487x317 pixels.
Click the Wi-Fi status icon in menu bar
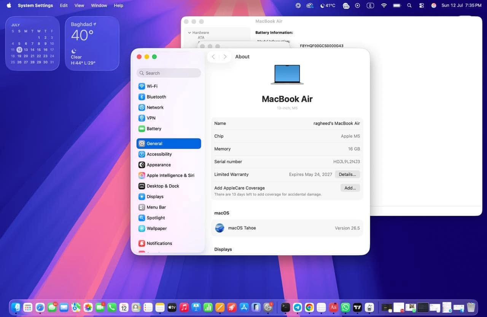[x=384, y=5]
